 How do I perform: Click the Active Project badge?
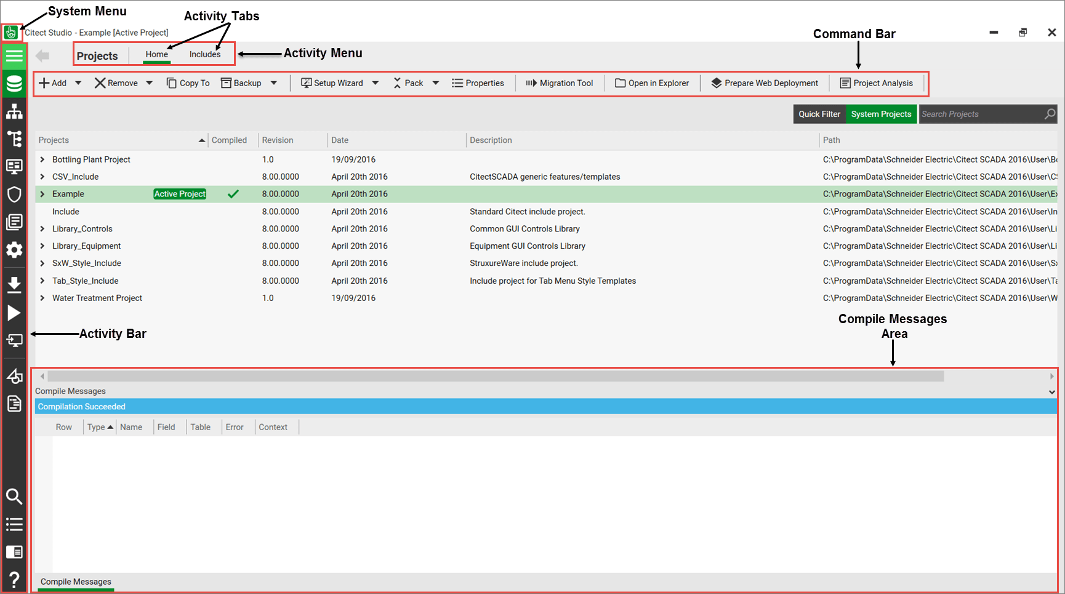(x=180, y=194)
